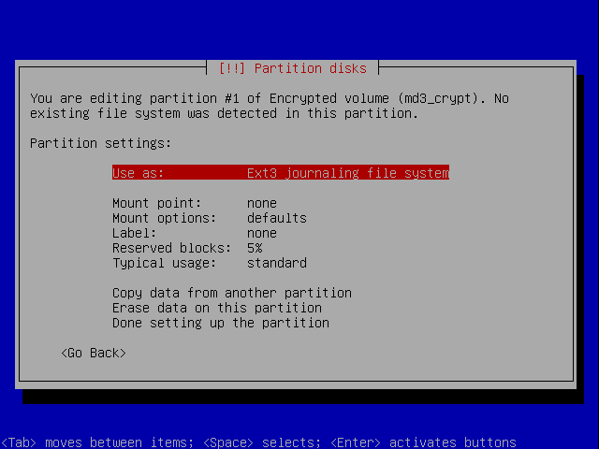The height and width of the screenshot is (449, 599).
Task: Click the <Enter> activates buttons hint
Action: [x=423, y=442]
